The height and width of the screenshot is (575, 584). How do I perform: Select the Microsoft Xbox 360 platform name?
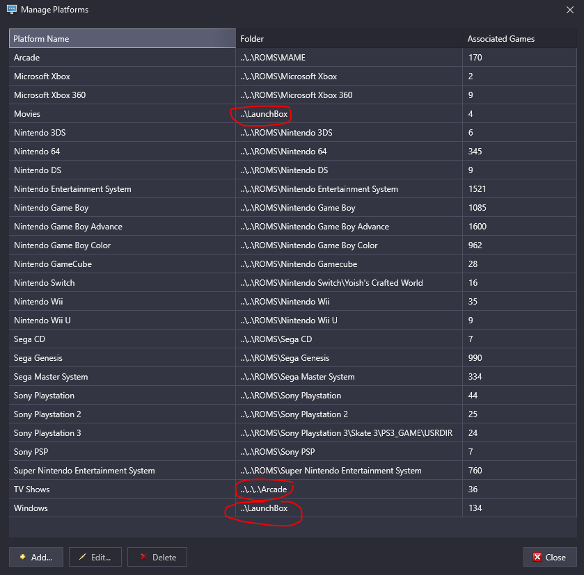49,95
